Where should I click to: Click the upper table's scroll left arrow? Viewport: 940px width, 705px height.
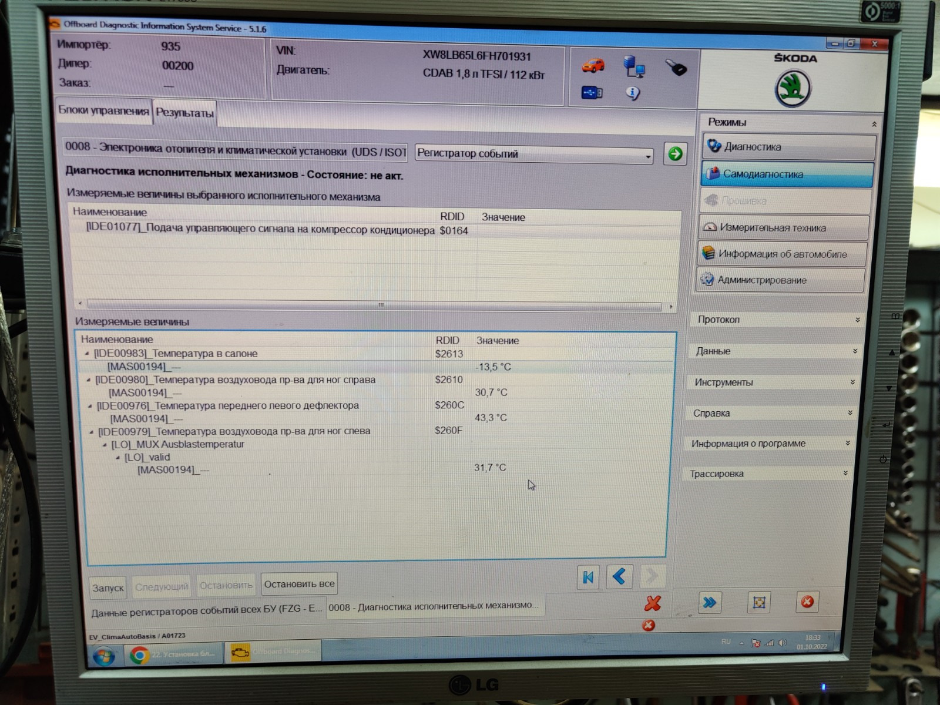coord(81,304)
